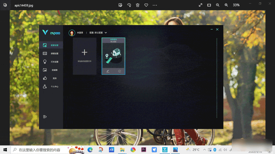Click the 个人中心 person icon

click(45, 87)
